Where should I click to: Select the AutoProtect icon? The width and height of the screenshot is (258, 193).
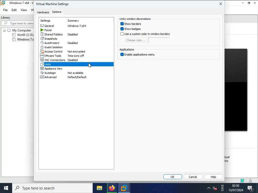click(x=42, y=43)
